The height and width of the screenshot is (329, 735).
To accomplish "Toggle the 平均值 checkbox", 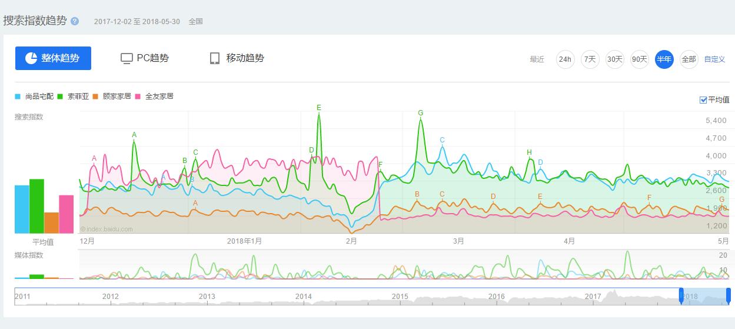I will [703, 100].
